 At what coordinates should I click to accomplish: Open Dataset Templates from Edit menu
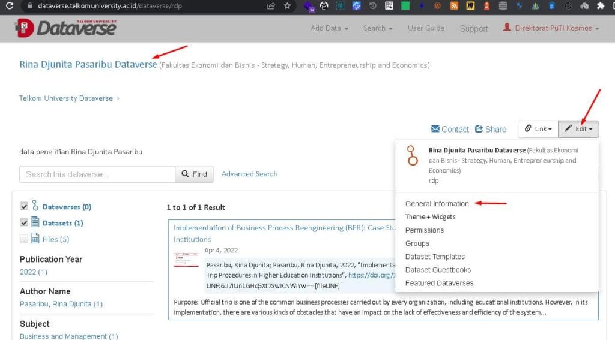[435, 257]
